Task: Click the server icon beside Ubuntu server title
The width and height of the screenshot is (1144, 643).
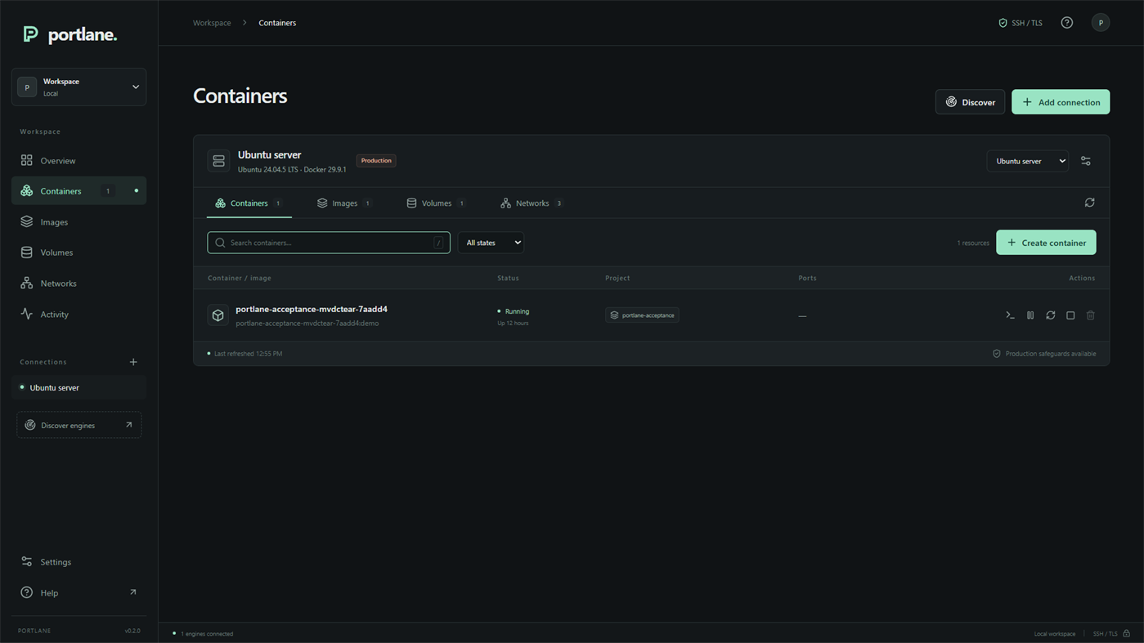Action: [x=218, y=161]
